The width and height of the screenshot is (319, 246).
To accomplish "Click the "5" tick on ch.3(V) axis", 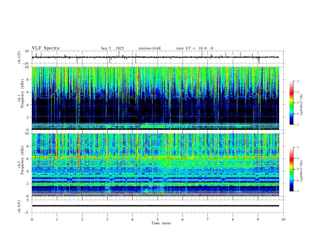I will (28, 200).
